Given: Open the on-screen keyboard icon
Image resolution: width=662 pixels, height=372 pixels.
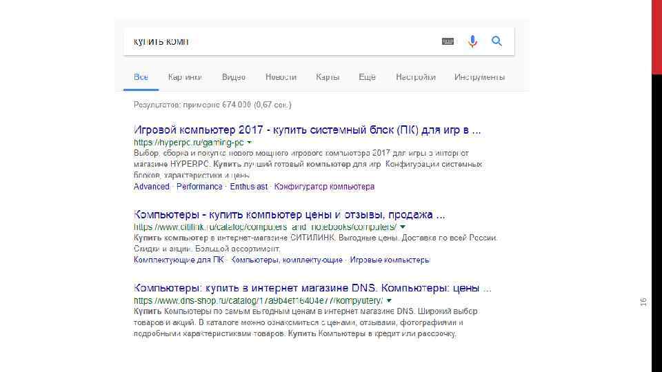Looking at the screenshot, I should [x=448, y=41].
